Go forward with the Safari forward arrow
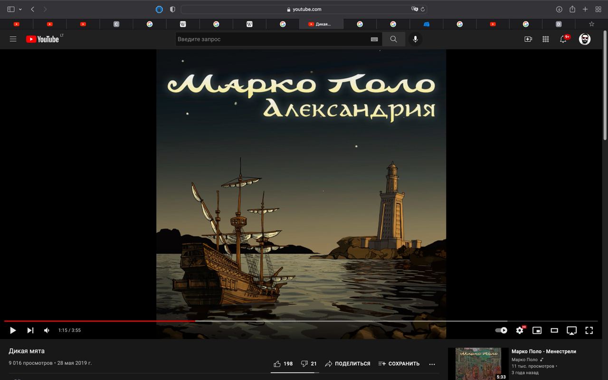The height and width of the screenshot is (380, 608). point(45,9)
